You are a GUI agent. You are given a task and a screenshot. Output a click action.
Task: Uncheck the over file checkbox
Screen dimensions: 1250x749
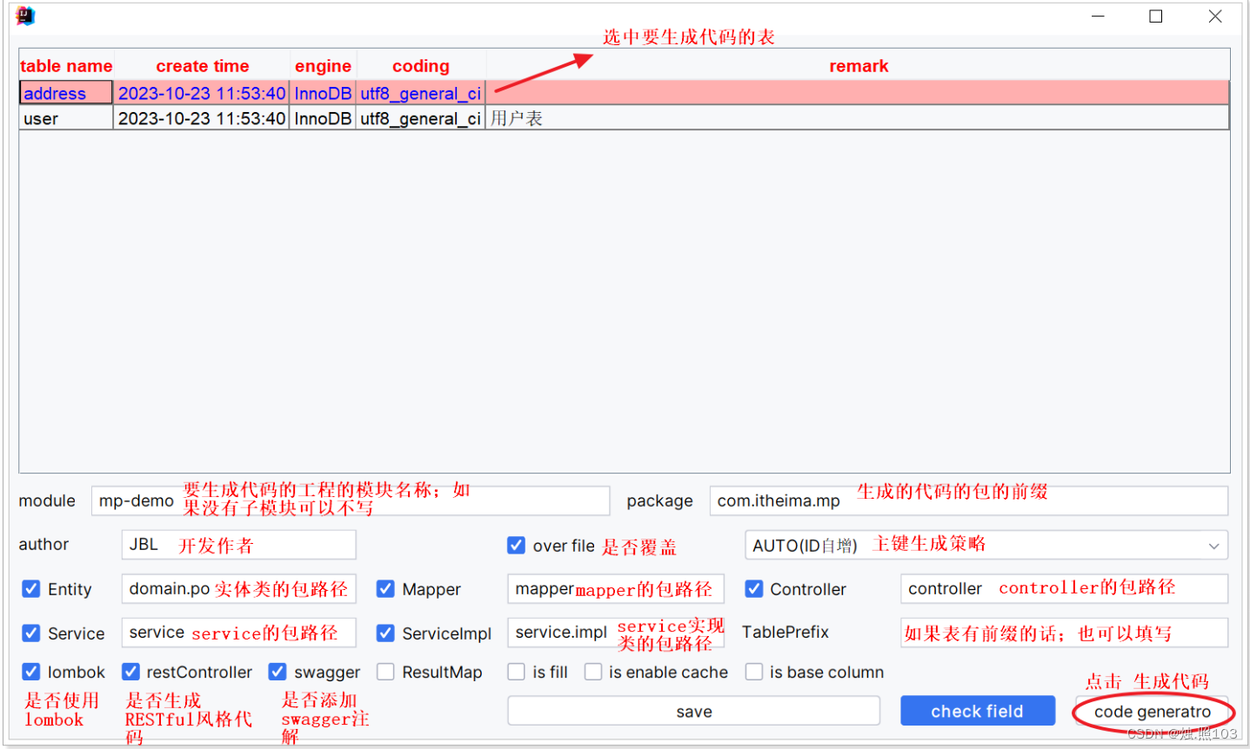[516, 546]
